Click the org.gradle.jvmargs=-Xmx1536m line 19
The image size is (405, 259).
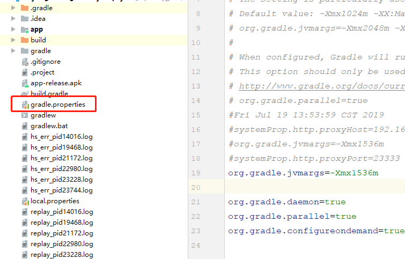tap(303, 173)
